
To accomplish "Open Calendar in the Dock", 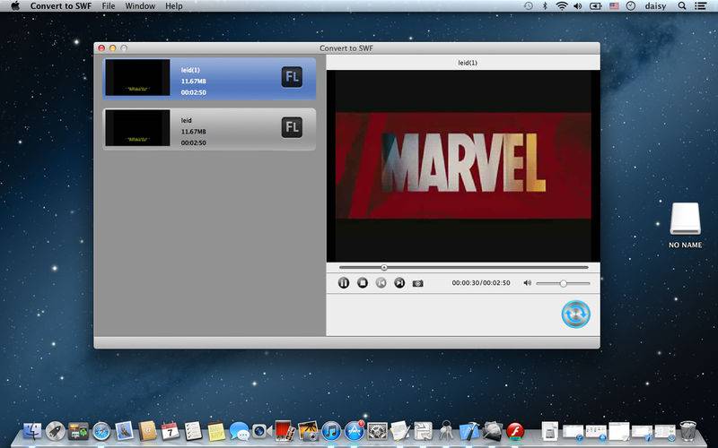I will (x=170, y=431).
